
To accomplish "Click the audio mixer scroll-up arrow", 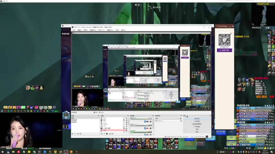I will pos(153,118).
